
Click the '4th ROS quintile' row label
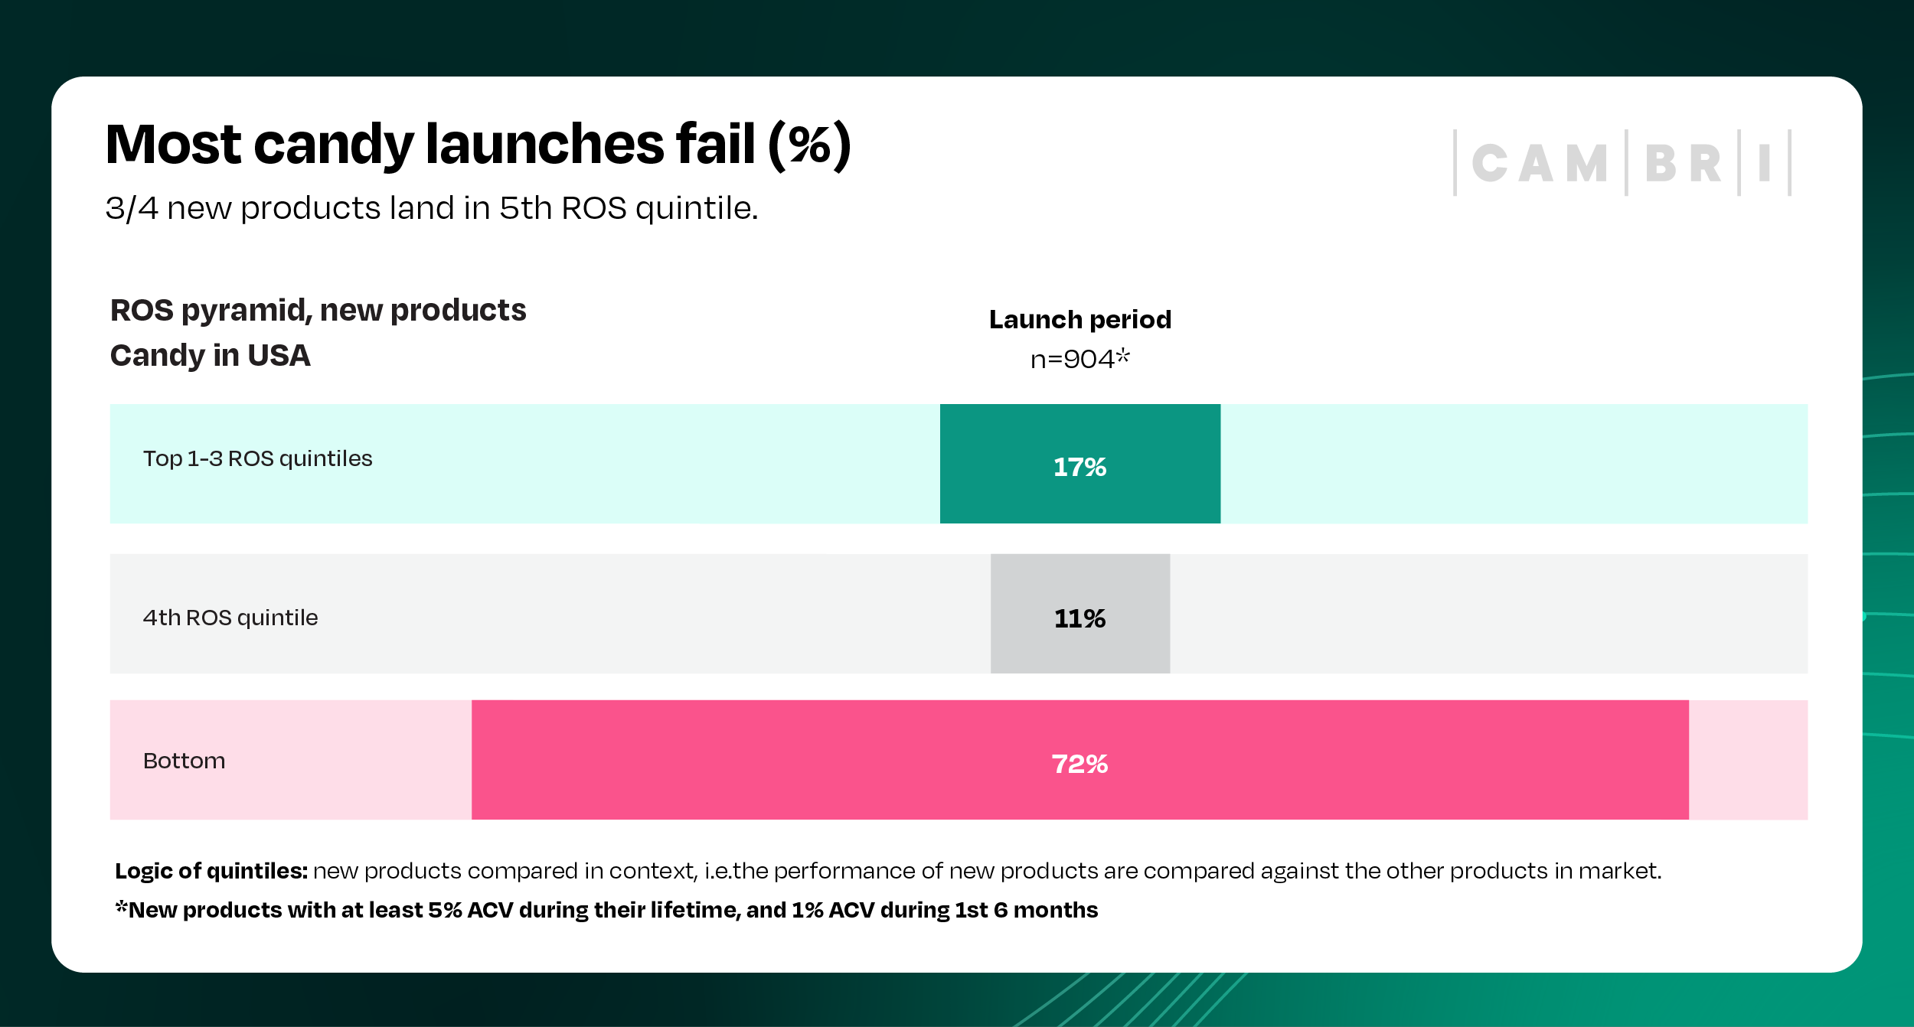[230, 618]
